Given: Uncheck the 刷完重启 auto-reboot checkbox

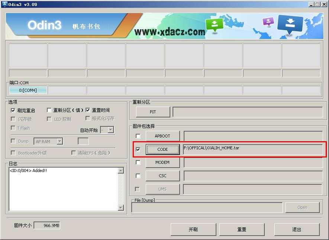Looking at the screenshot, I should (x=13, y=110).
